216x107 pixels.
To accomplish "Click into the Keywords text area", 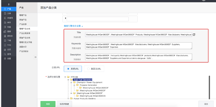I will pyautogui.click(x=138, y=45).
